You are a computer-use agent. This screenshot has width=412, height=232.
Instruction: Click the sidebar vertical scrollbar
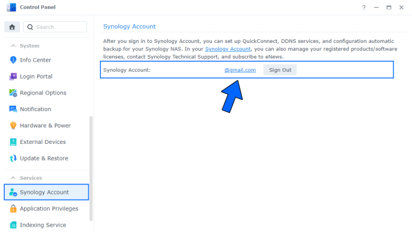click(91, 169)
